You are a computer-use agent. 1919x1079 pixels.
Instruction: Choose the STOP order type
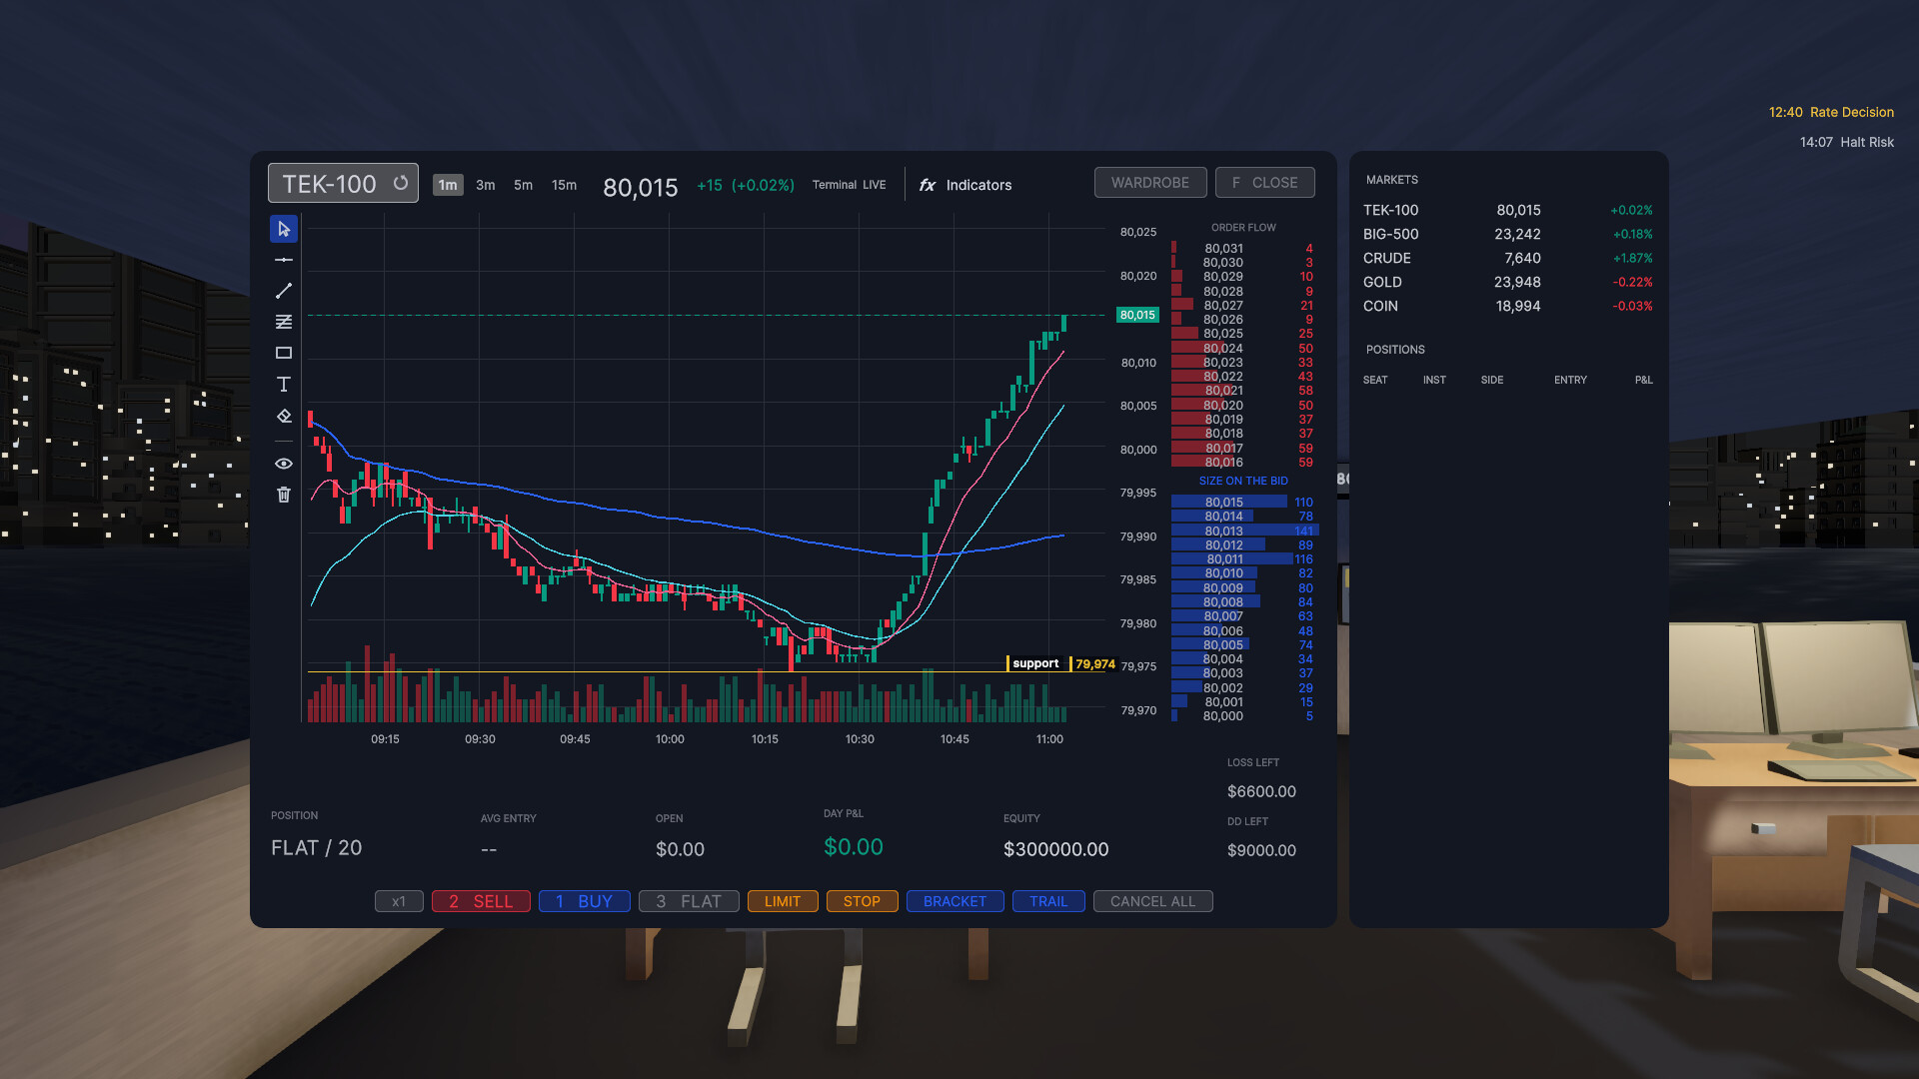pyautogui.click(x=862, y=901)
